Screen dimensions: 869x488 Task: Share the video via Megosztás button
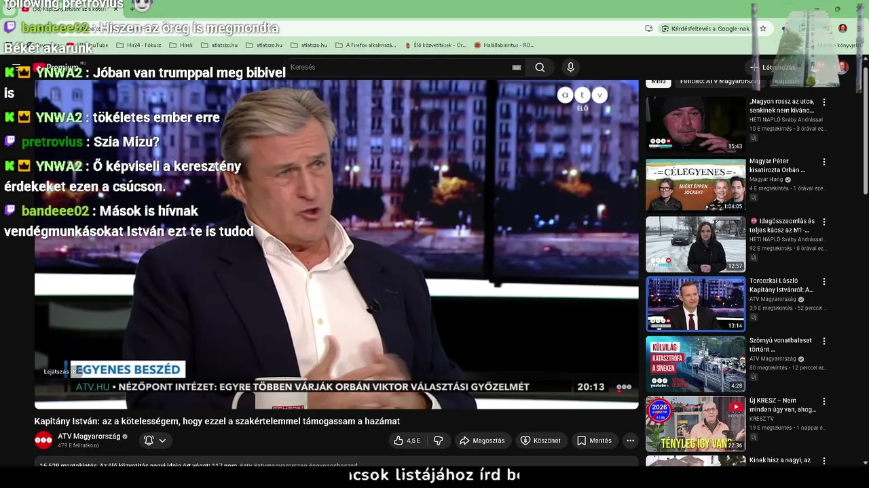(482, 441)
